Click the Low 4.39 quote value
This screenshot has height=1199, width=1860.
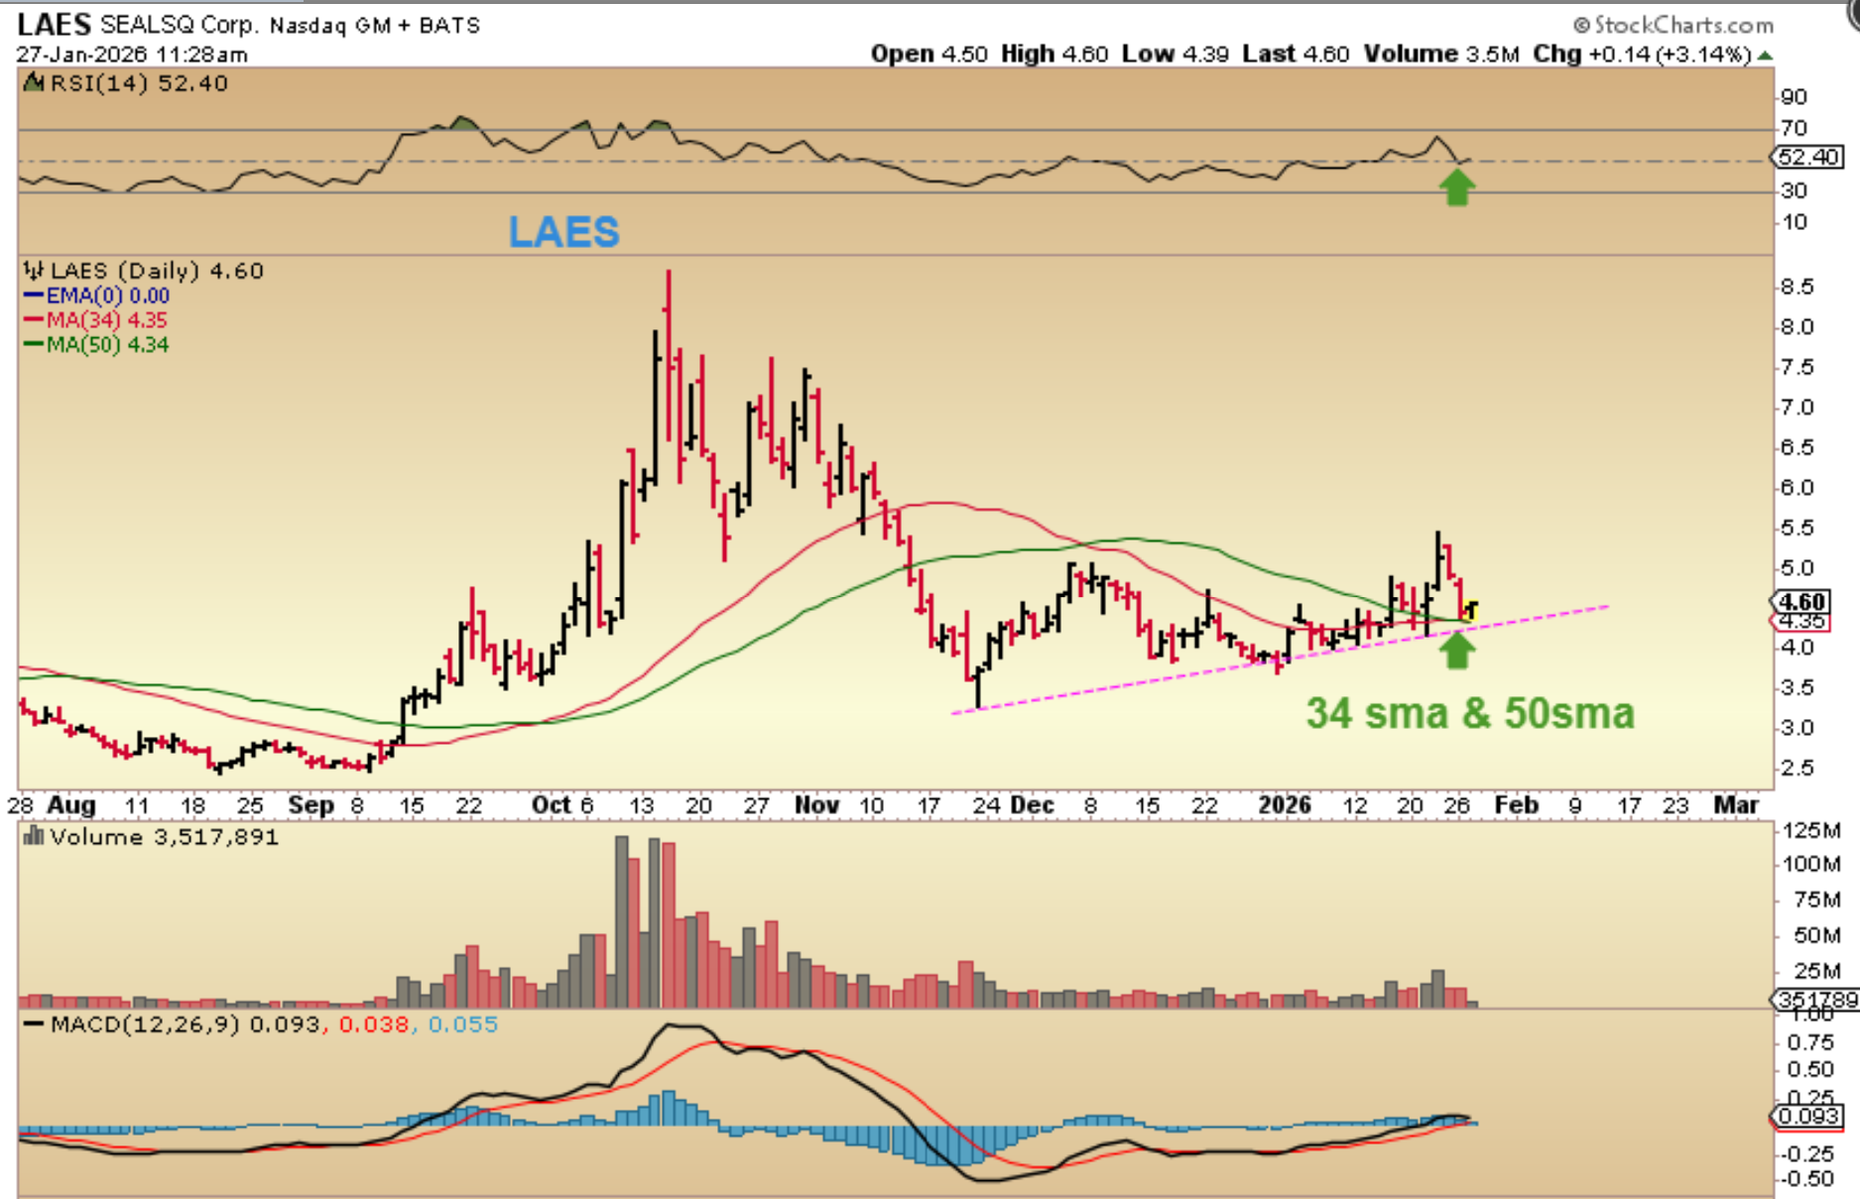[1176, 54]
